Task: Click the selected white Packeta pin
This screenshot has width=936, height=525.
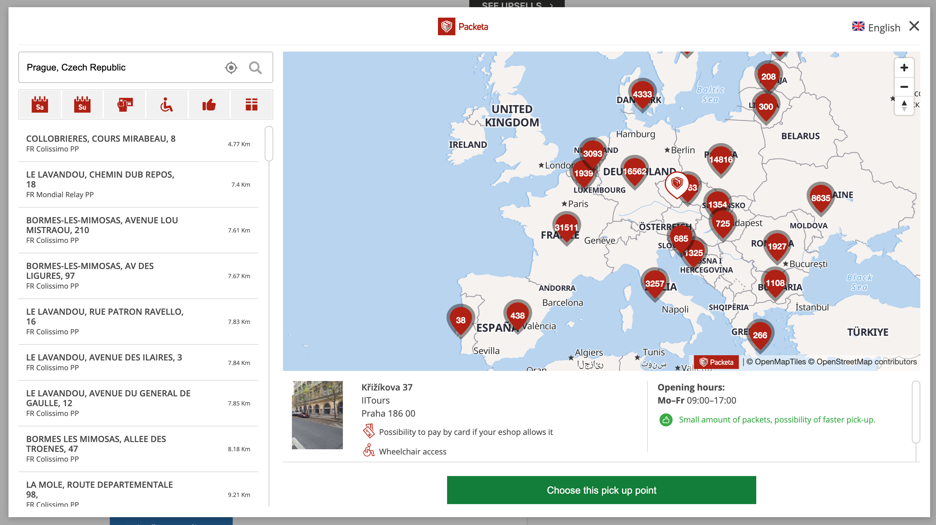Action: click(x=677, y=184)
